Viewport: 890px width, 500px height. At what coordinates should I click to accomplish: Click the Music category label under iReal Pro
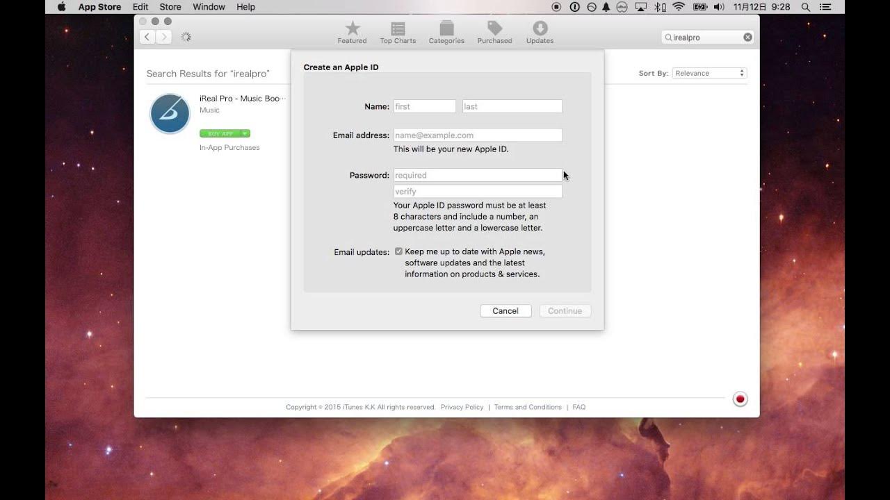point(209,110)
